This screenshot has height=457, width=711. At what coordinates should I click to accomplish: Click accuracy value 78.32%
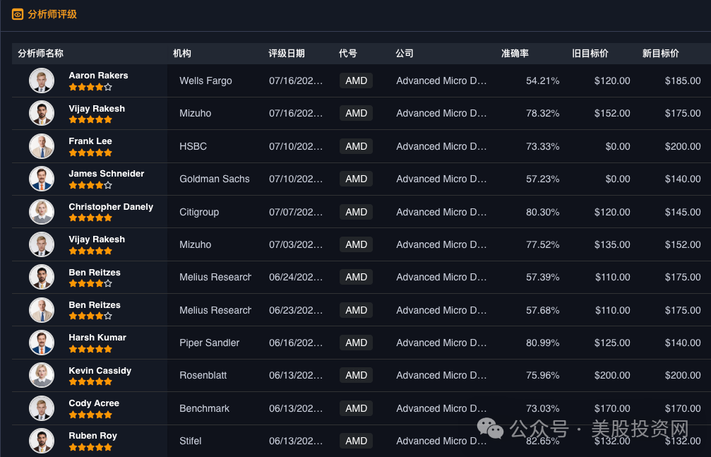pos(543,114)
